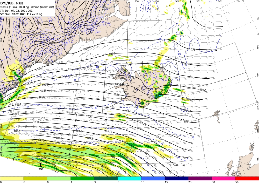Select the red legend swatch
This screenshot has height=184, width=259.
click(x=247, y=178)
